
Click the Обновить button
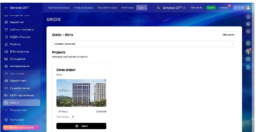[228, 35]
